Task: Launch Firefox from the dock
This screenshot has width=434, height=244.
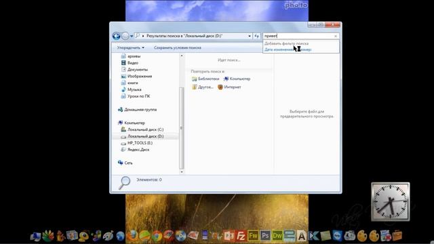Action: pos(132,236)
